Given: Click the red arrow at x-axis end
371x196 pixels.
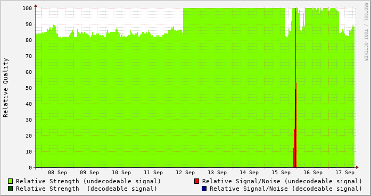Looking at the screenshot, I should (x=357, y=167).
